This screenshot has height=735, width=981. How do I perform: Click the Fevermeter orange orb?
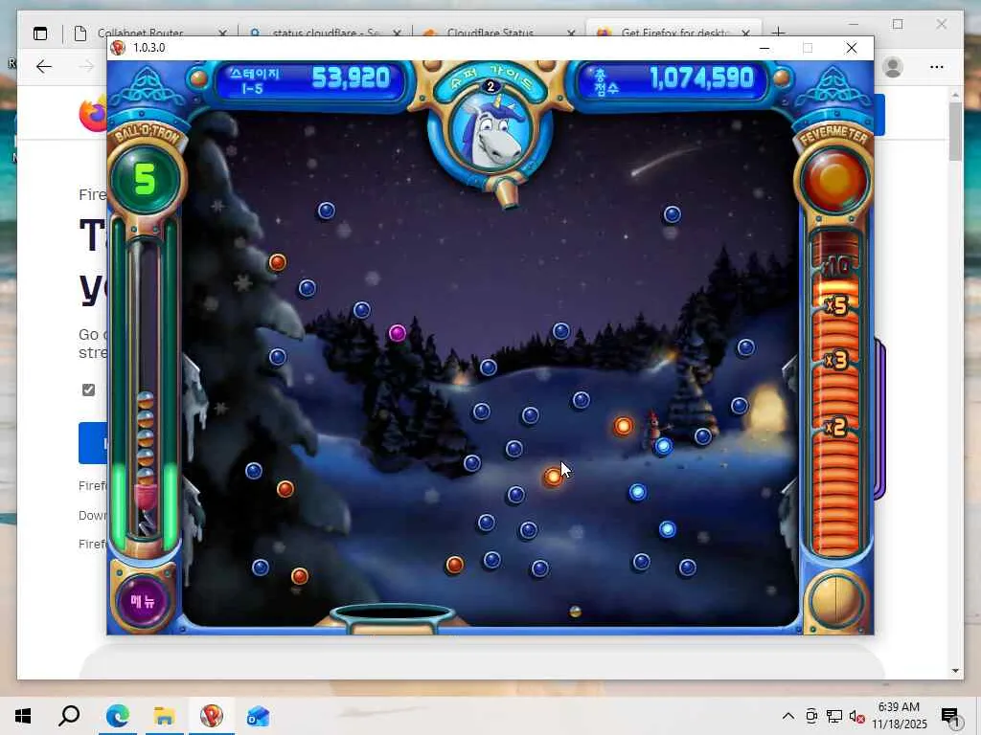[x=834, y=179]
